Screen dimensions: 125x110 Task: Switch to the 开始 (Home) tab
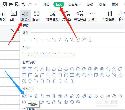point(46,4)
